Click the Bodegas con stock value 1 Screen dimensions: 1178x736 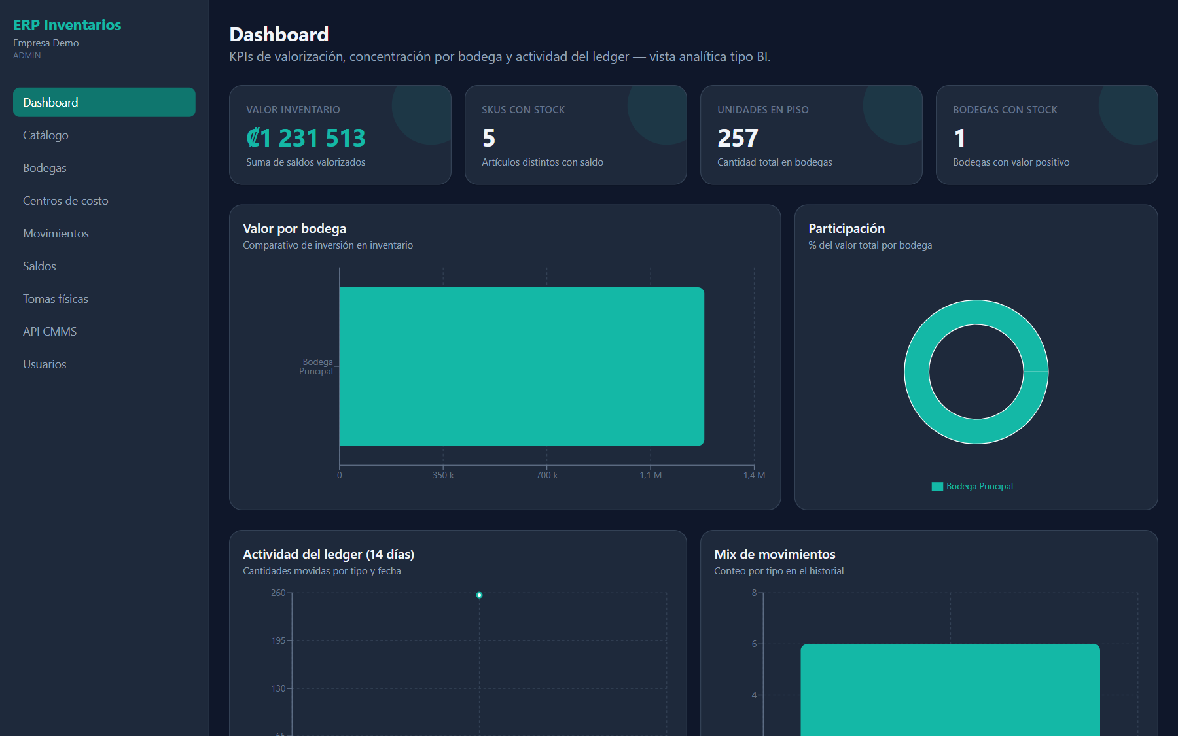coord(959,138)
